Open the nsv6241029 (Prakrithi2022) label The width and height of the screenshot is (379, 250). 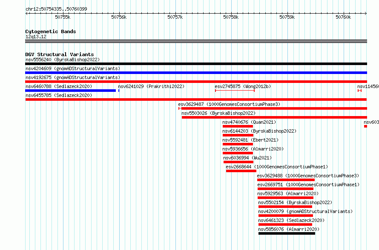[151, 86]
